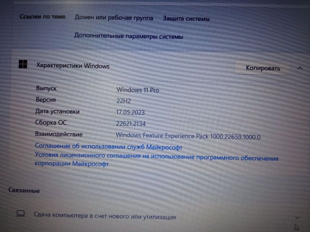The width and height of the screenshot is (310, 232).
Task: Click the Характеристики Windows header
Action: pos(73,66)
